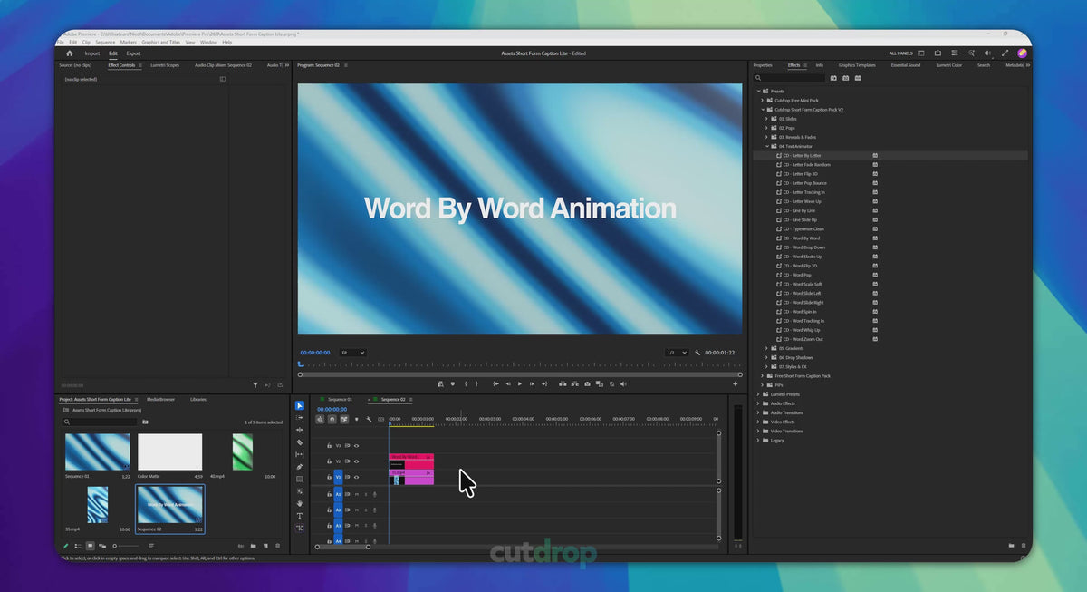Viewport: 1087px width, 592px height.
Task: Select CD - Word By Word preset
Action: point(802,238)
